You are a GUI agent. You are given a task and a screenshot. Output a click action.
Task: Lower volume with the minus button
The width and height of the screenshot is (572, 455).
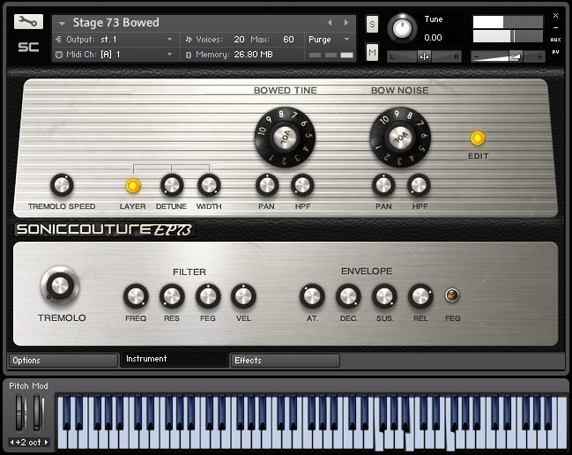[x=476, y=57]
